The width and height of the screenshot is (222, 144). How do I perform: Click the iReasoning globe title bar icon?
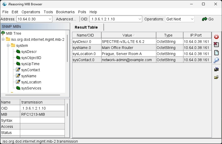pyautogui.click(x=5, y=4)
